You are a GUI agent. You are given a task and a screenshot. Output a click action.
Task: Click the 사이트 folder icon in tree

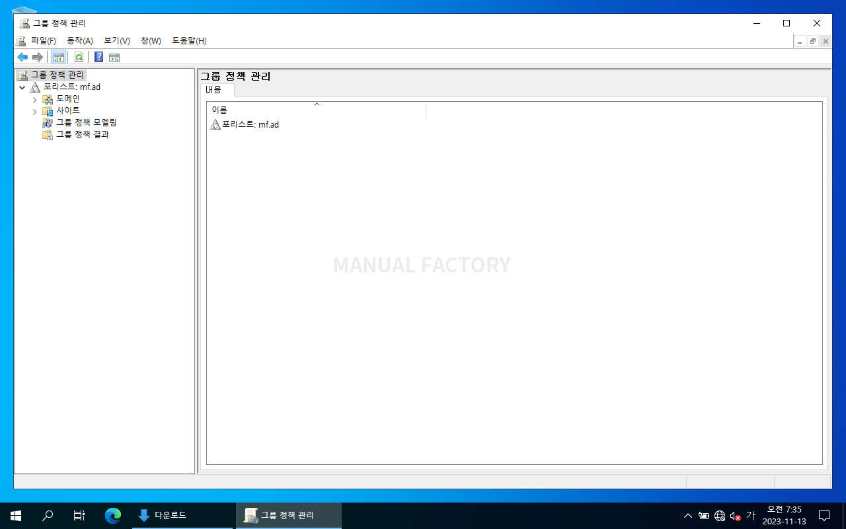pos(48,111)
